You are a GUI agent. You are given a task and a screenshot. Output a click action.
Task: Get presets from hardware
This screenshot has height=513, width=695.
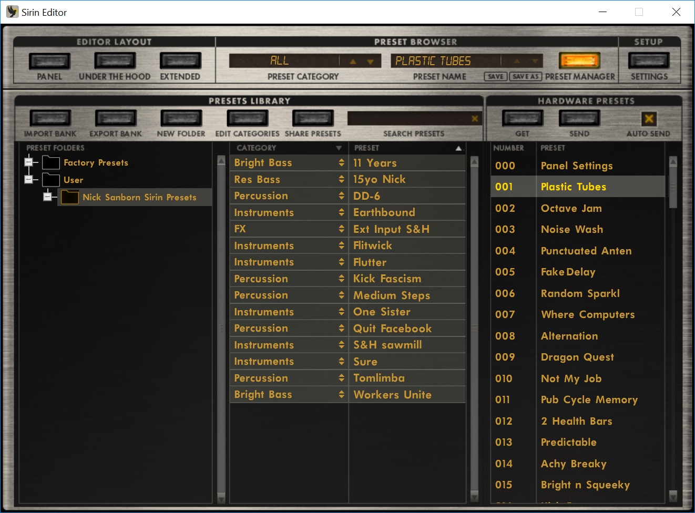point(523,118)
